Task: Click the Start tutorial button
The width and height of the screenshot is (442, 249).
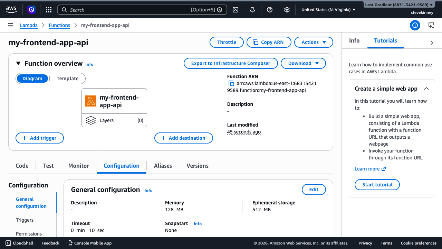Action: (x=377, y=185)
